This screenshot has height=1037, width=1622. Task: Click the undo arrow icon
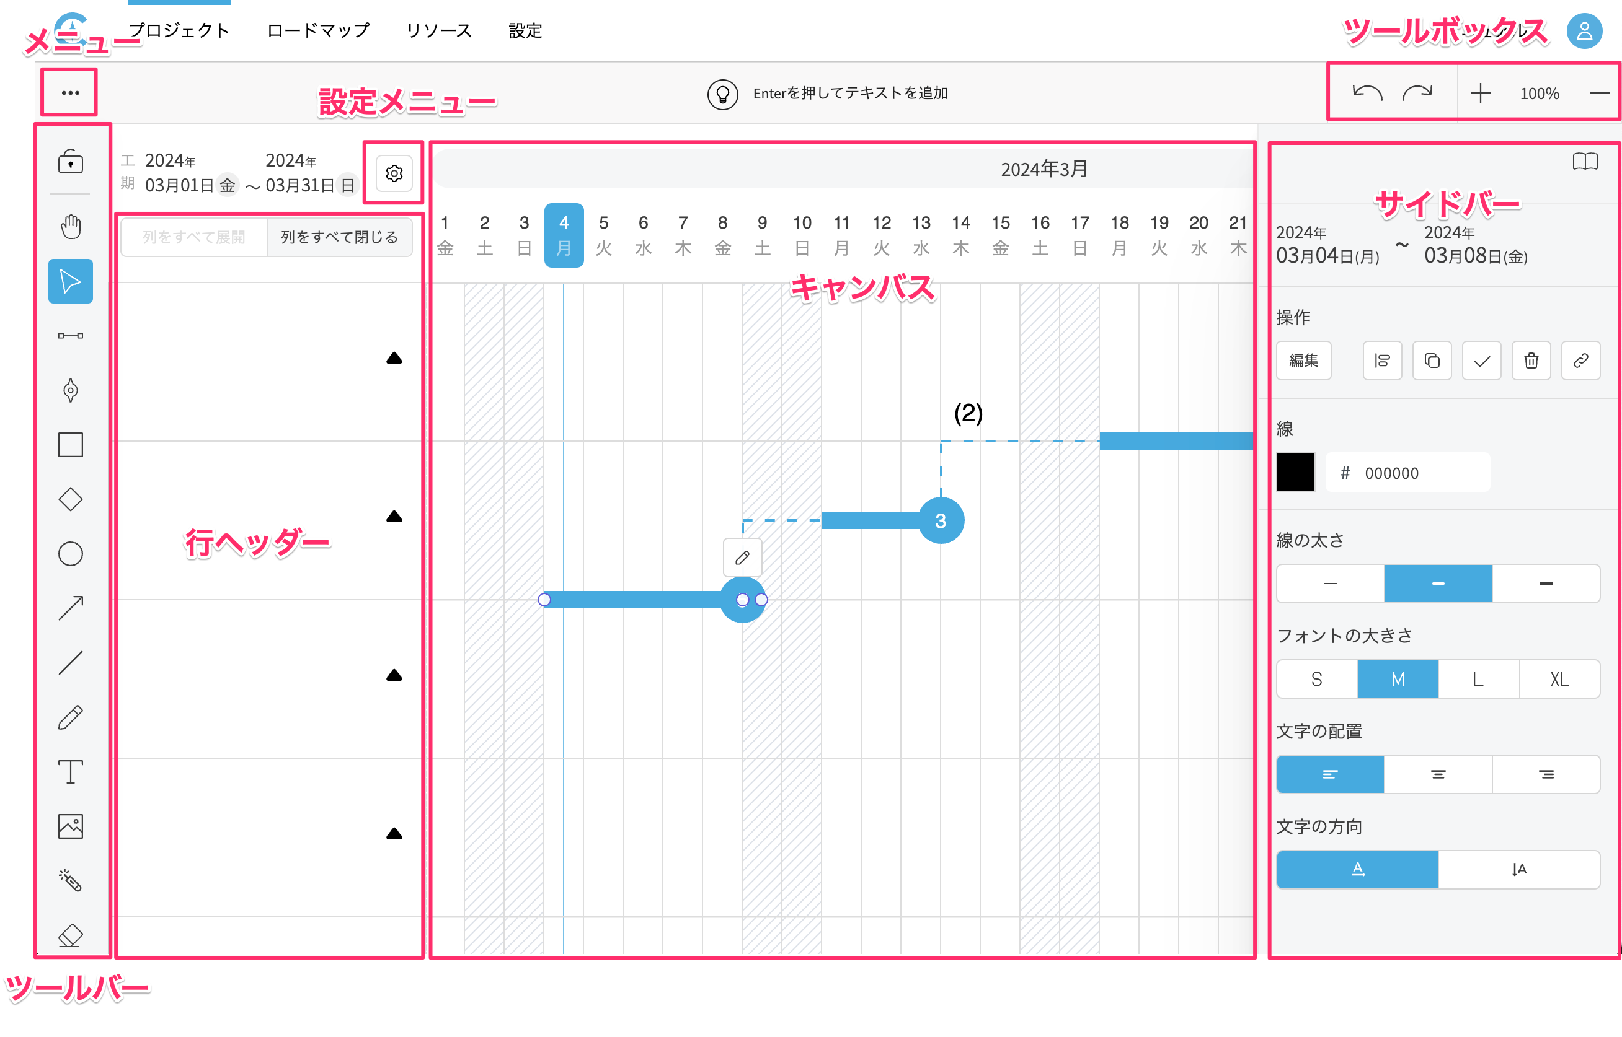coord(1367,93)
